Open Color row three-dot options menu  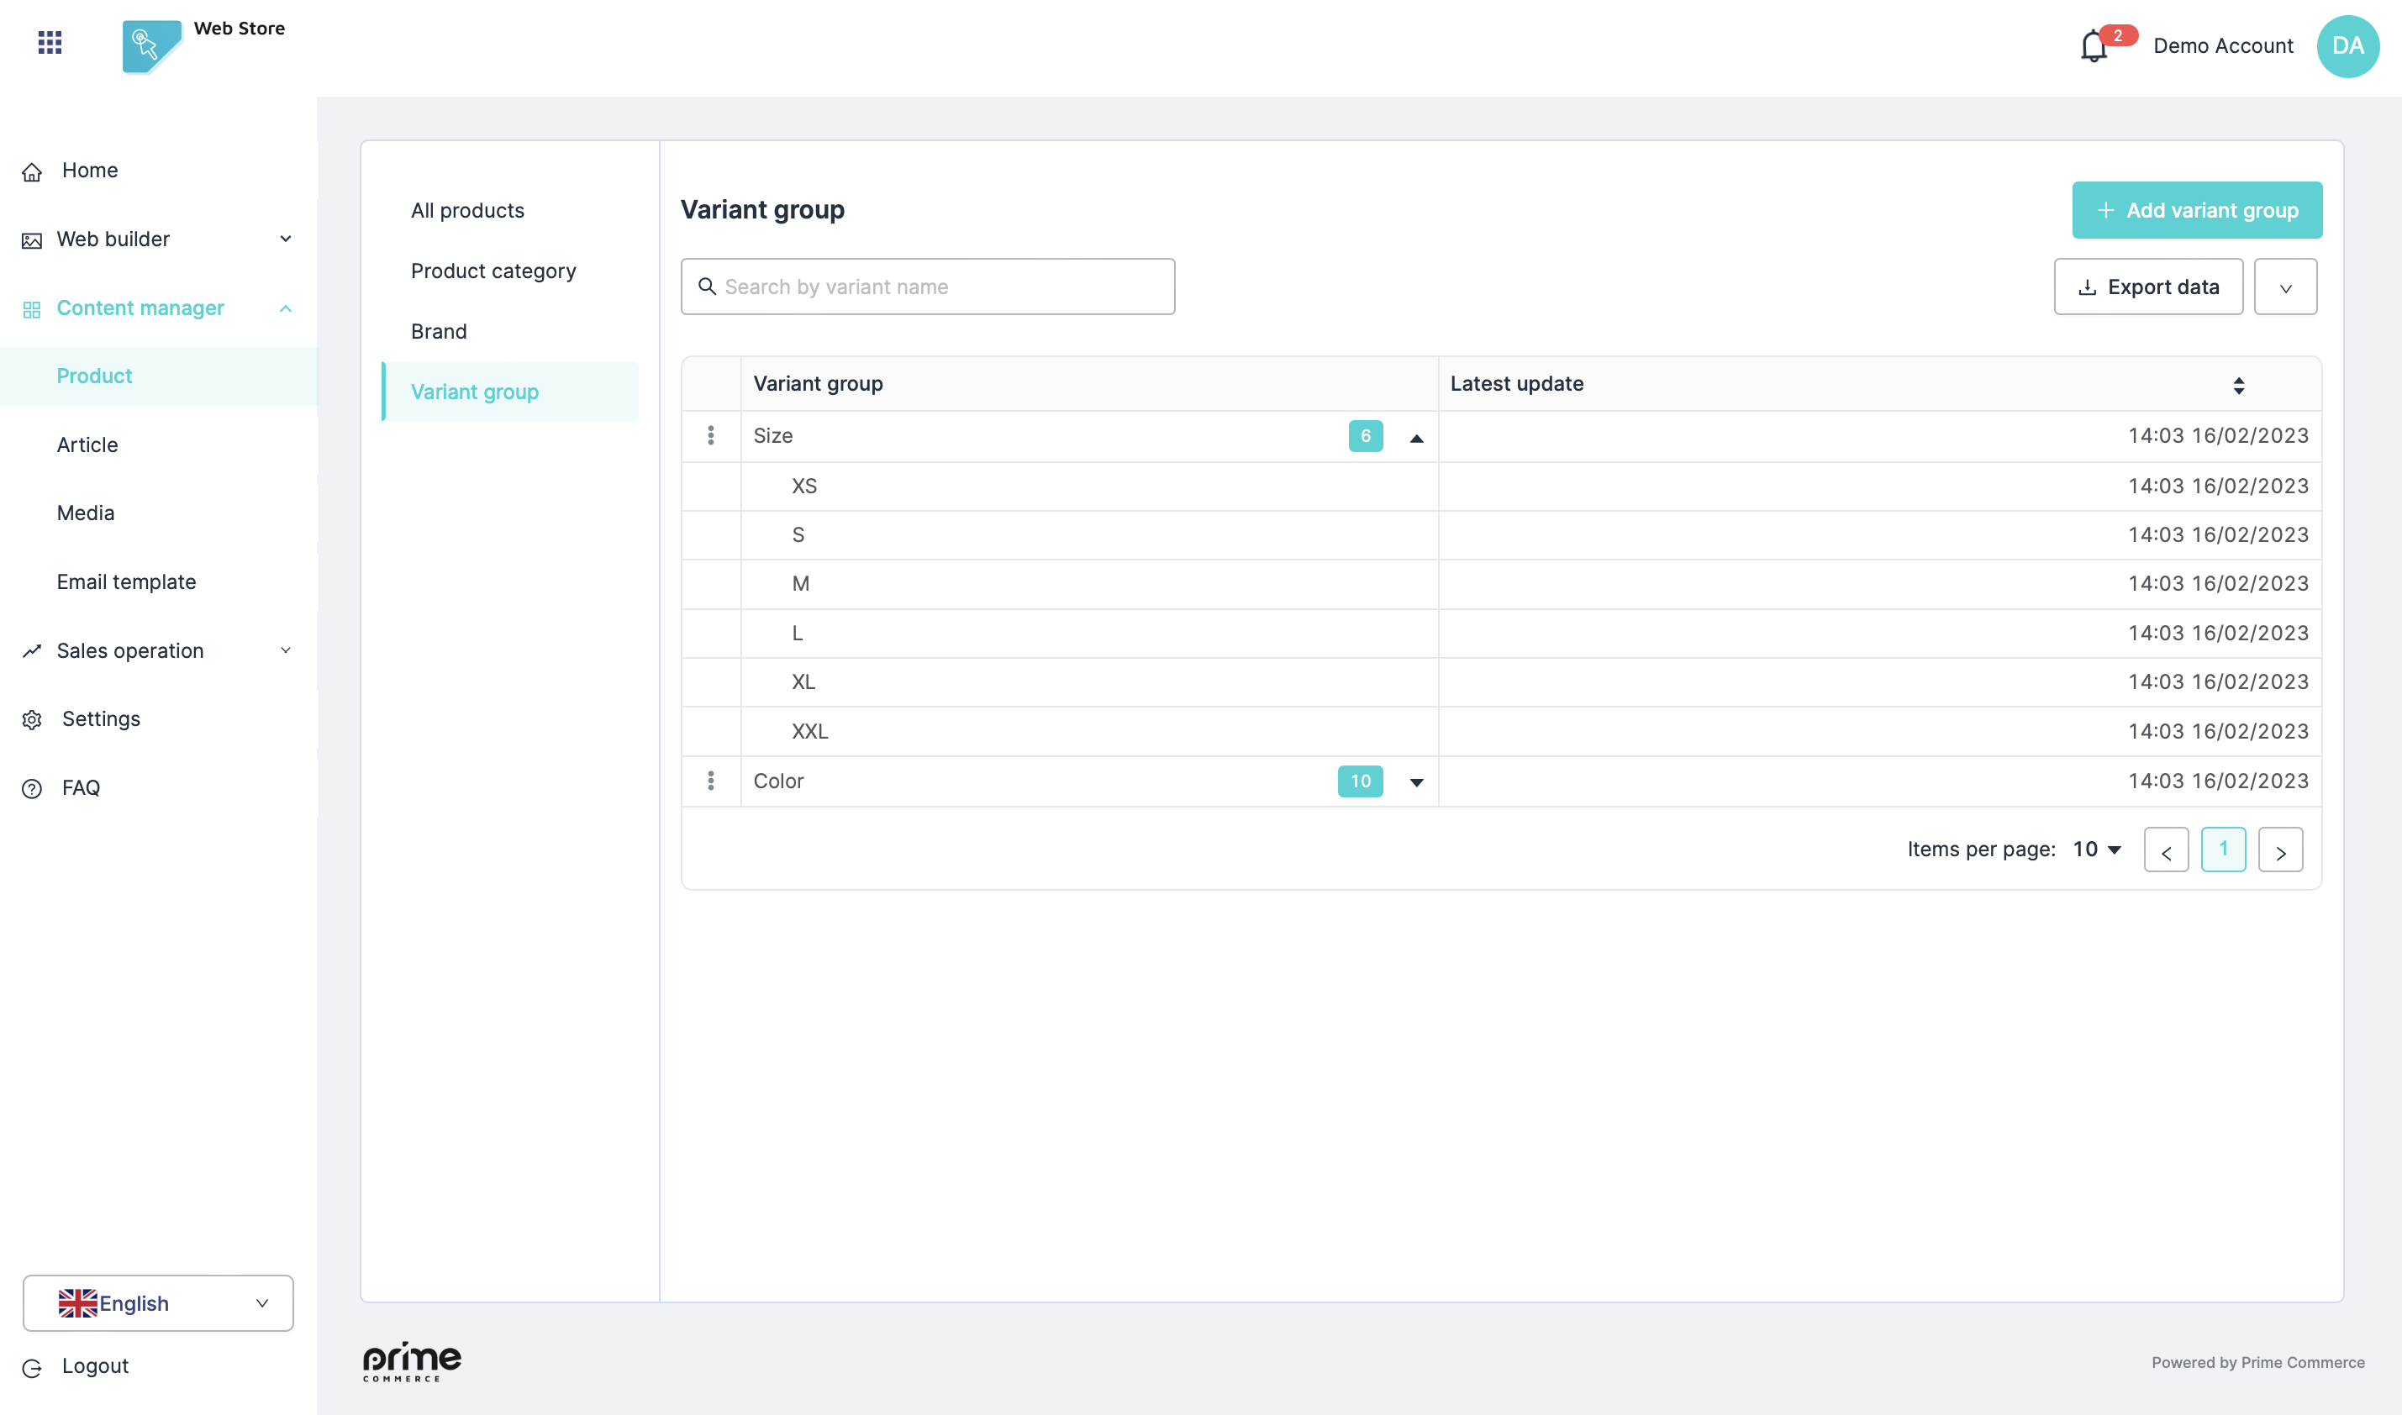(x=710, y=781)
